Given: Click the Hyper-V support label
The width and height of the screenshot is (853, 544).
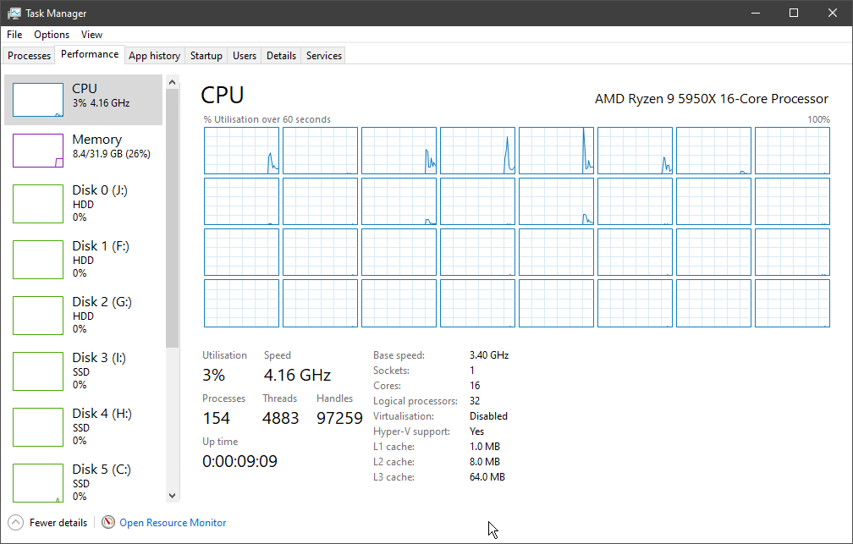Looking at the screenshot, I should [x=412, y=431].
